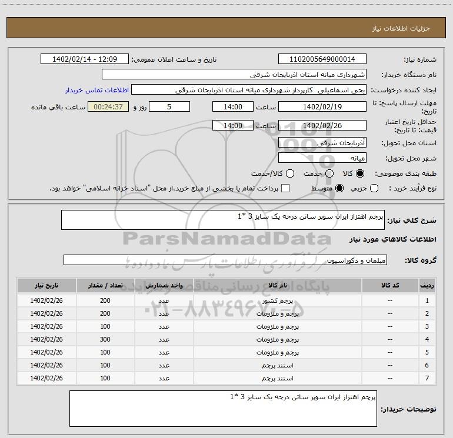Click the واحد شمارش column header

(x=164, y=286)
